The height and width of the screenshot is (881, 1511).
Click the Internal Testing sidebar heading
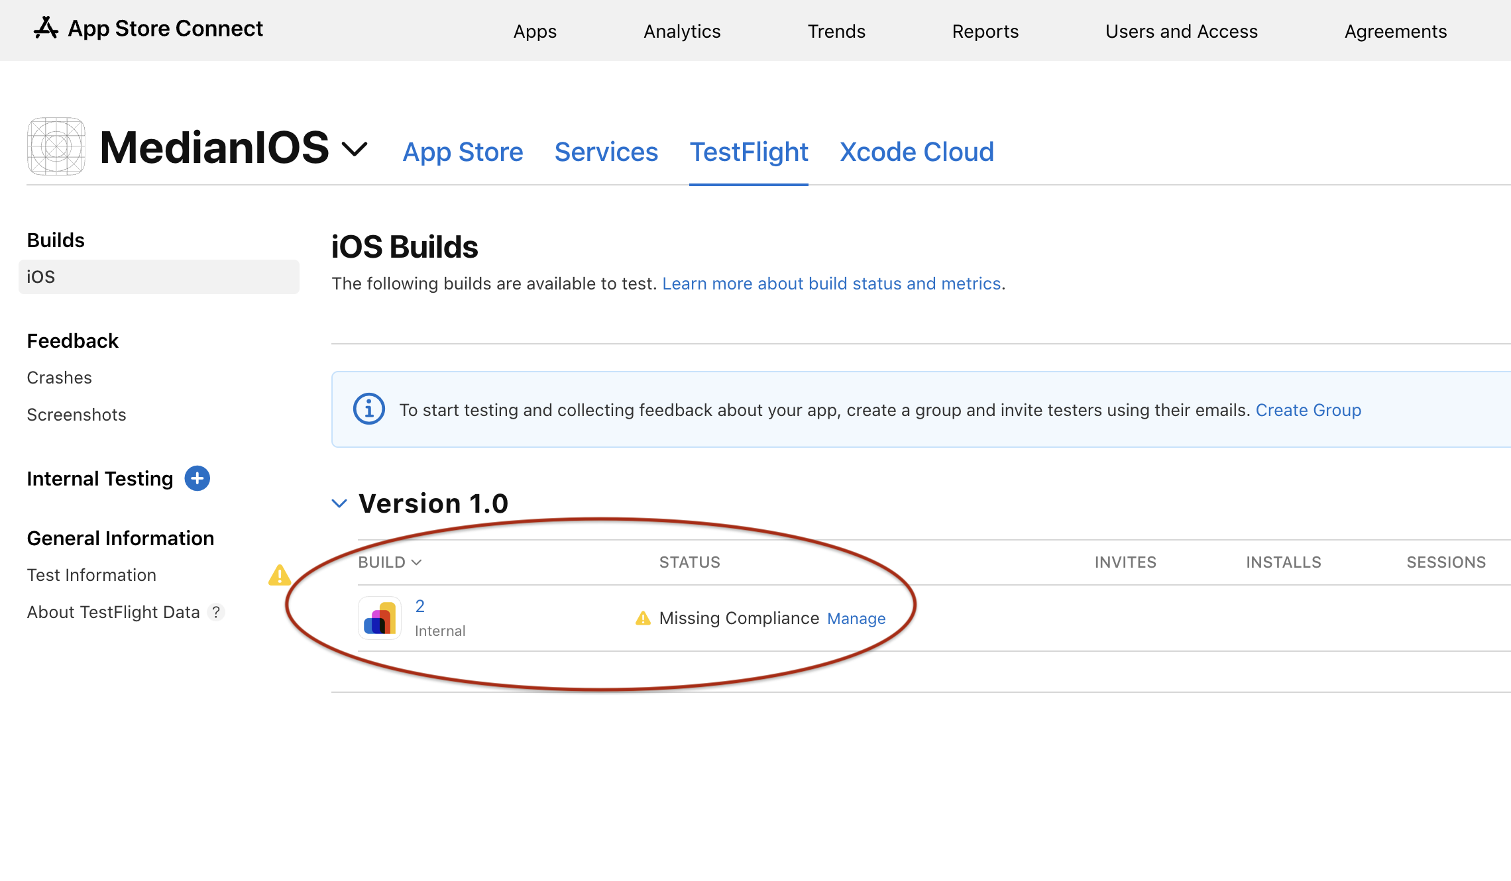coord(100,478)
